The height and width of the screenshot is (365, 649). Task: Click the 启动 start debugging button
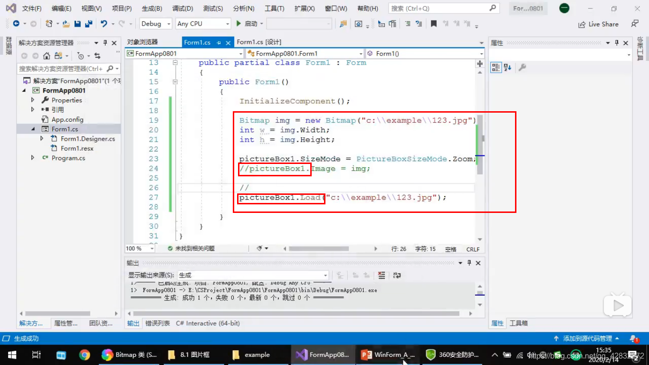tap(247, 24)
